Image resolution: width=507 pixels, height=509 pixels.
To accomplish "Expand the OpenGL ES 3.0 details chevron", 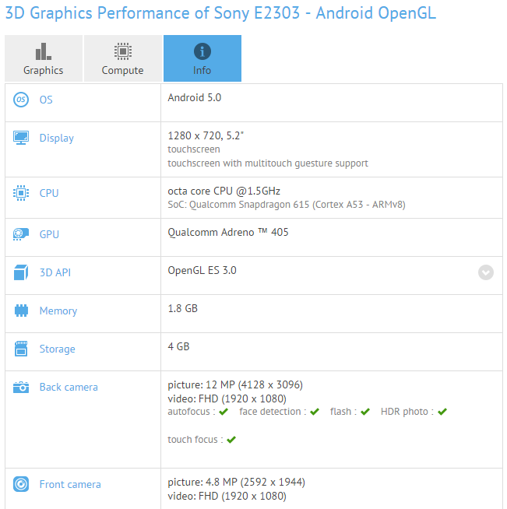I will [486, 272].
